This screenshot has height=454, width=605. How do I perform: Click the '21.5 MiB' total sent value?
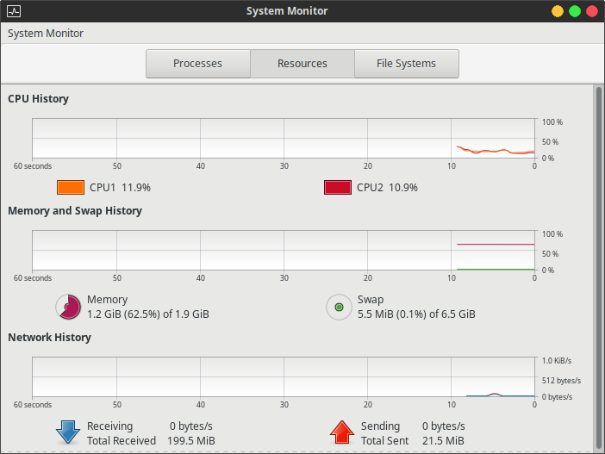443,441
